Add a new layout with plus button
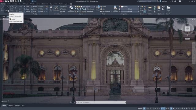The width and height of the screenshot is (196, 110). (x=23, y=105)
